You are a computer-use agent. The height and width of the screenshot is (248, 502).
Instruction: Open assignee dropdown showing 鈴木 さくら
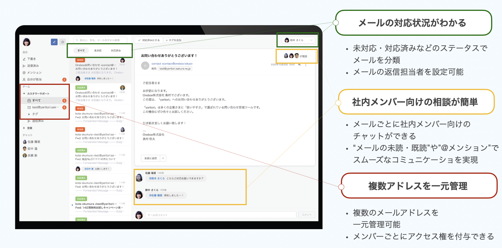click(x=298, y=40)
